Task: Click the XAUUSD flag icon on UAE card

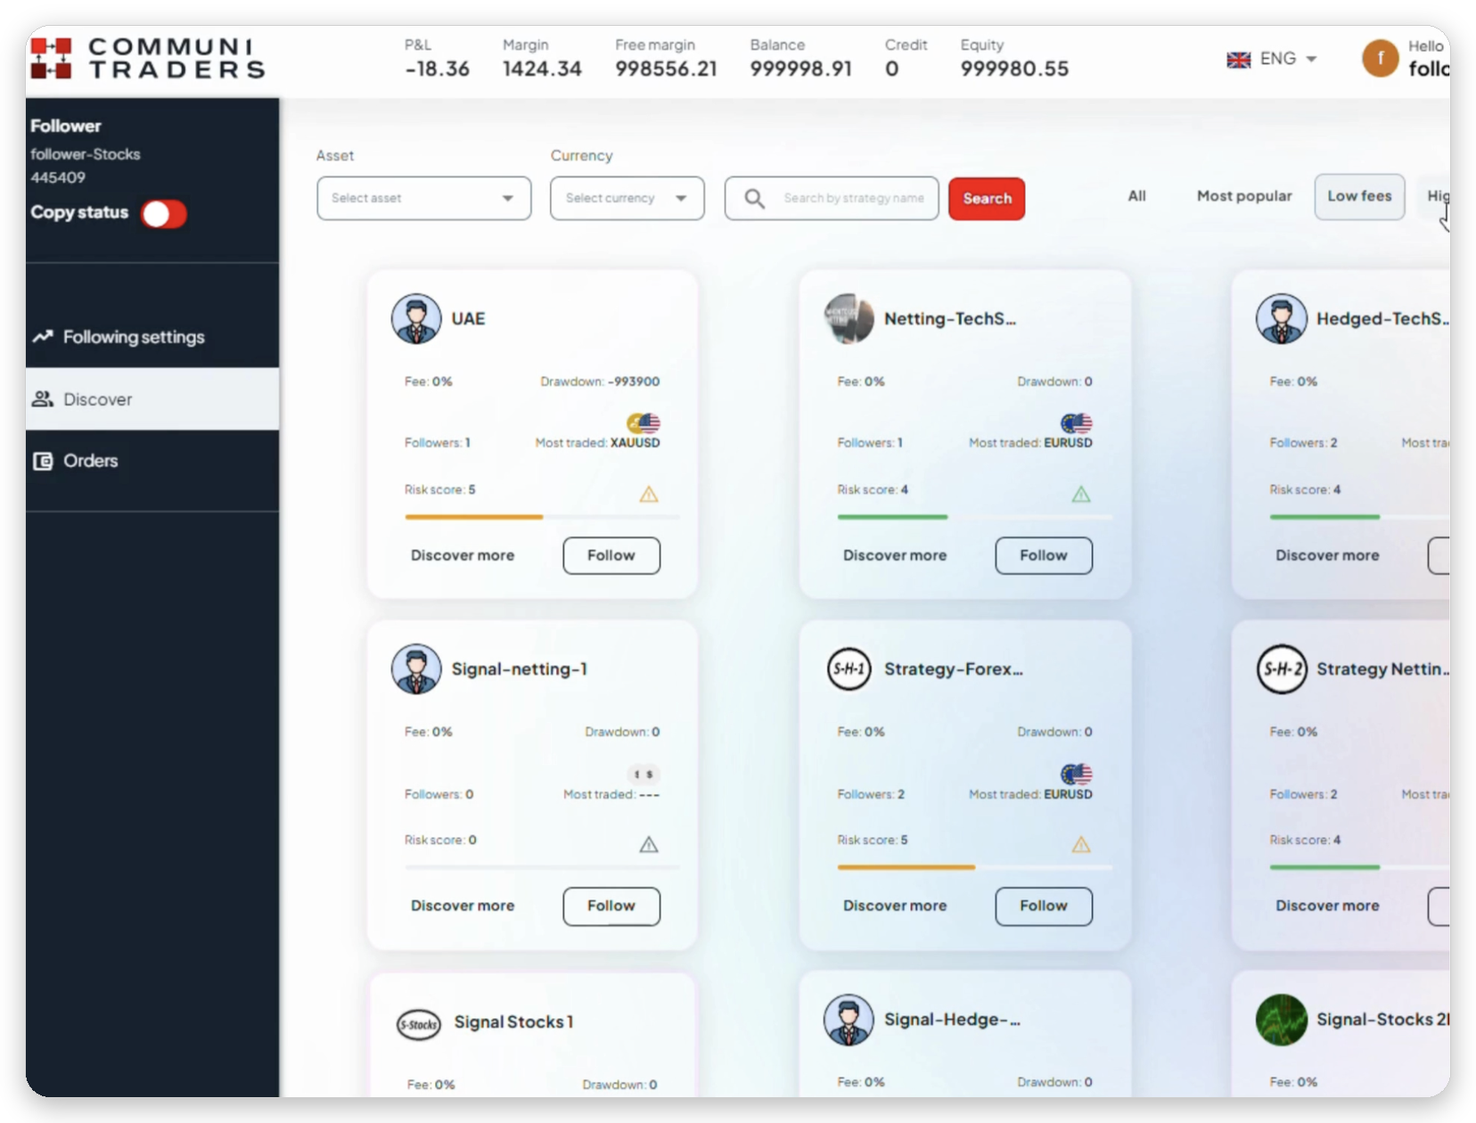Action: 643,422
